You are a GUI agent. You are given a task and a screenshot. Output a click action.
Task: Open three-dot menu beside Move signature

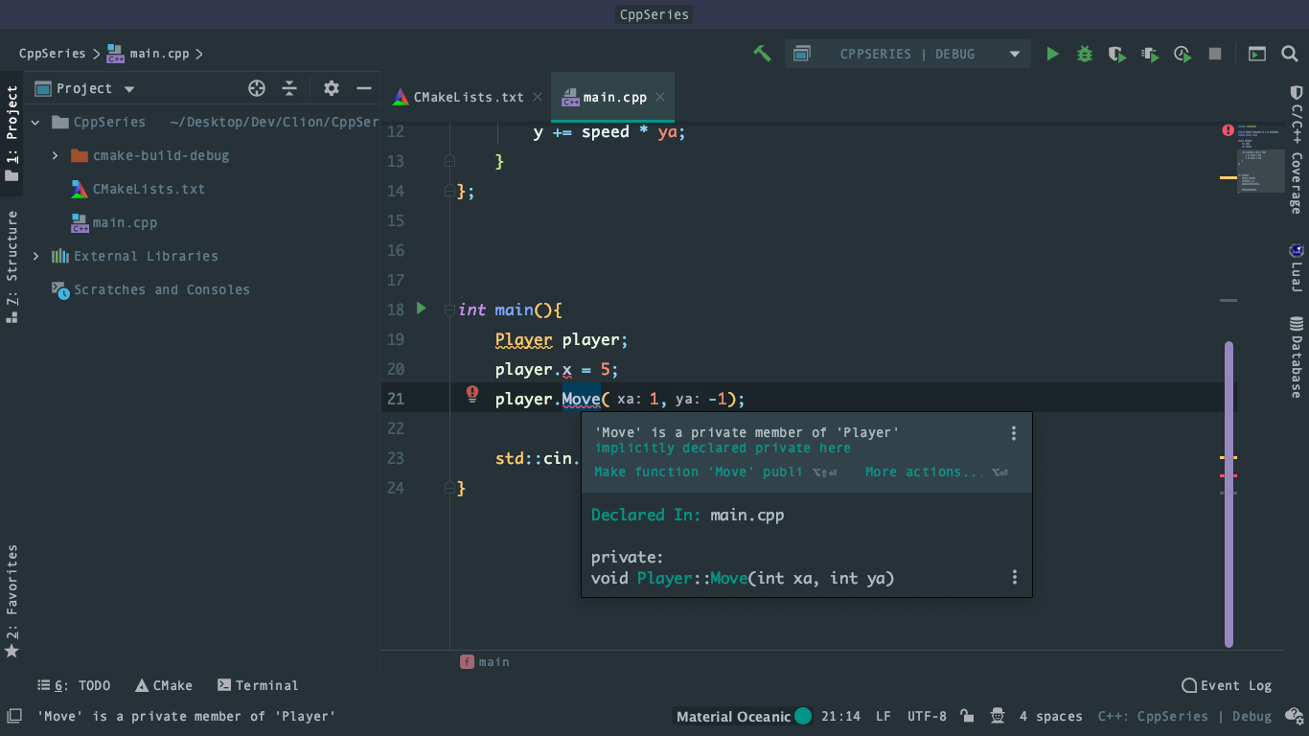(x=1014, y=577)
